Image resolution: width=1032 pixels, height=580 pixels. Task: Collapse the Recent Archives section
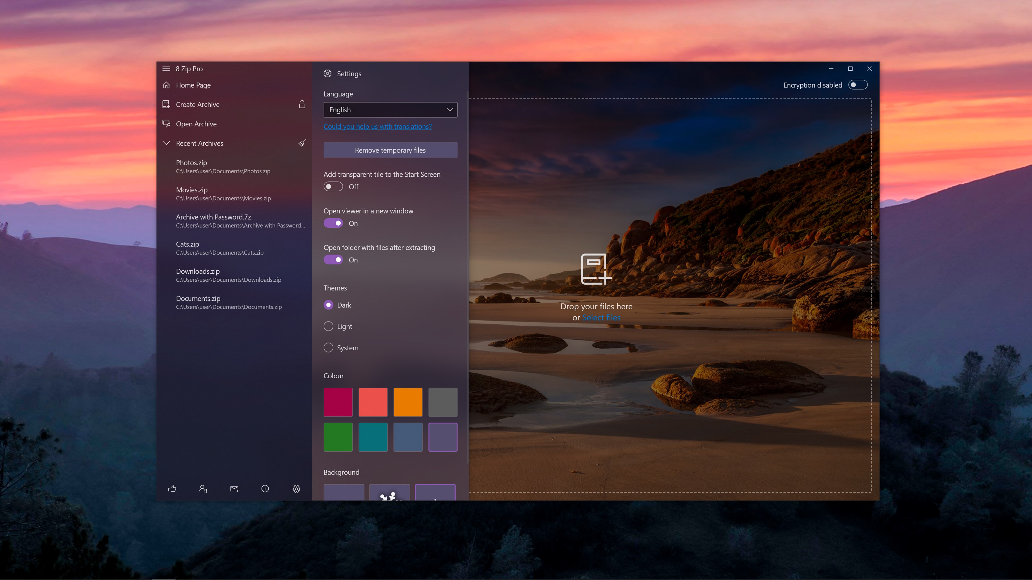(x=166, y=143)
